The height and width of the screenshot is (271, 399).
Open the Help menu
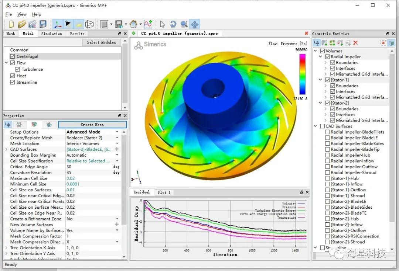[x=36, y=14]
